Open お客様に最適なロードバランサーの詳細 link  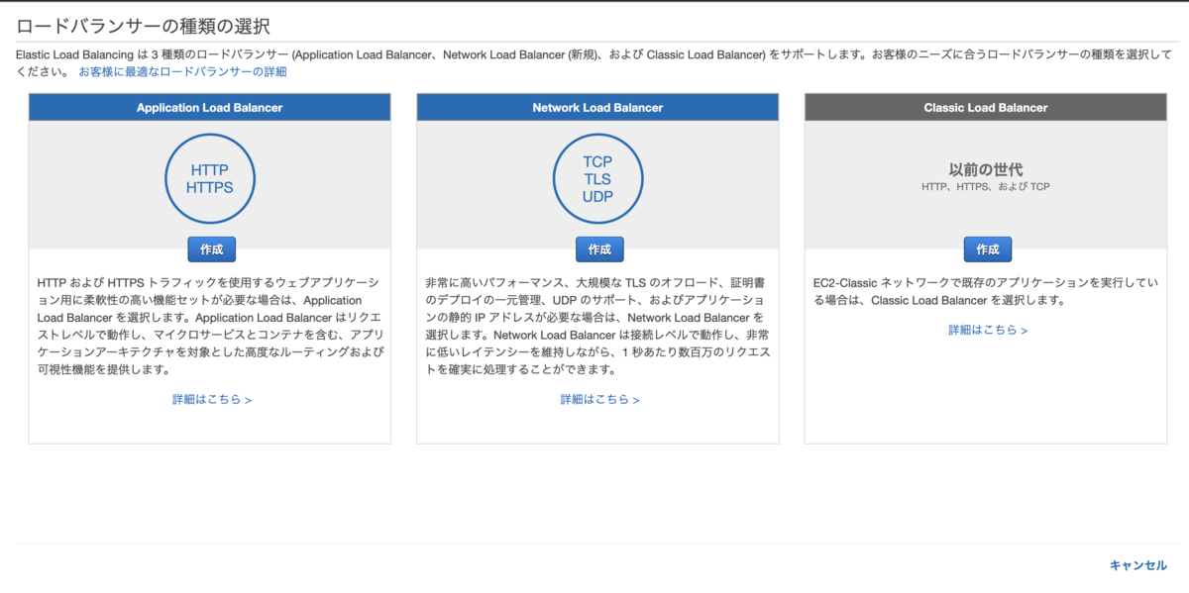tap(183, 72)
